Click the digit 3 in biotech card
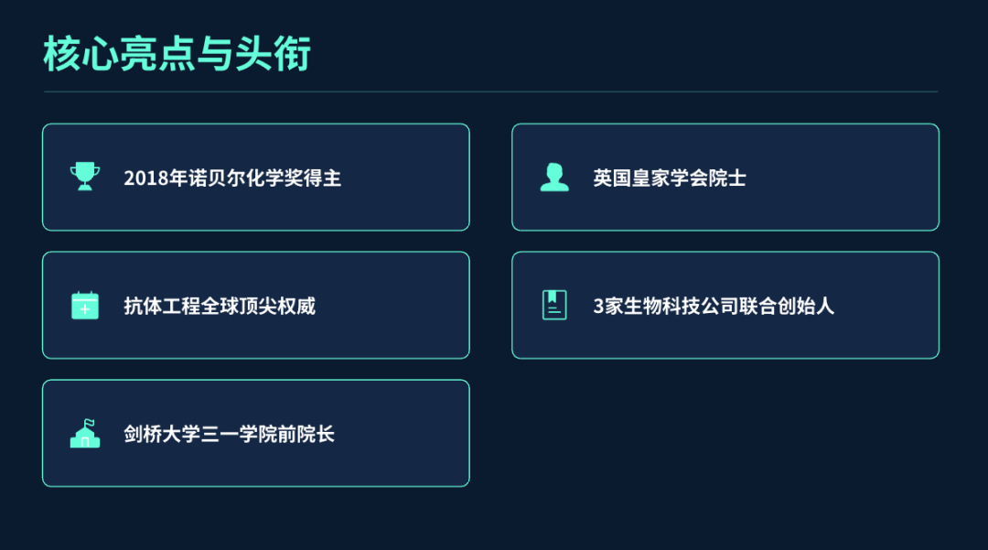Image resolution: width=988 pixels, height=550 pixels. click(x=598, y=307)
